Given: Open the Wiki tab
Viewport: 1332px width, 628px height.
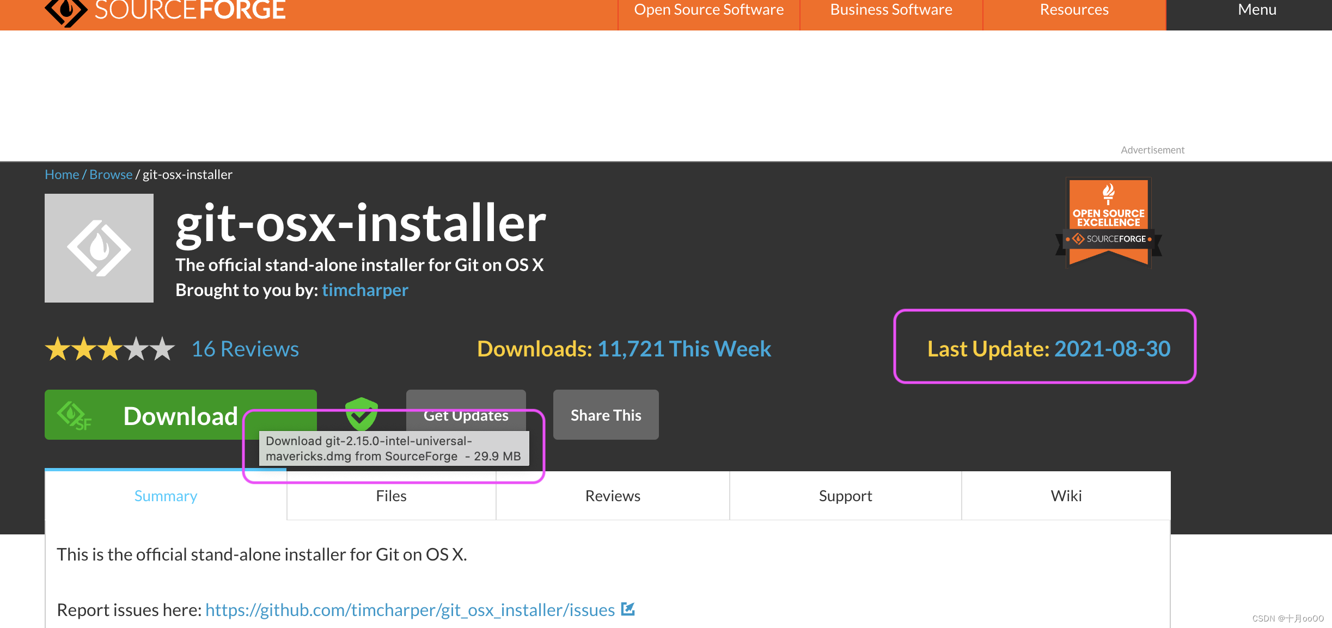Looking at the screenshot, I should (x=1066, y=496).
